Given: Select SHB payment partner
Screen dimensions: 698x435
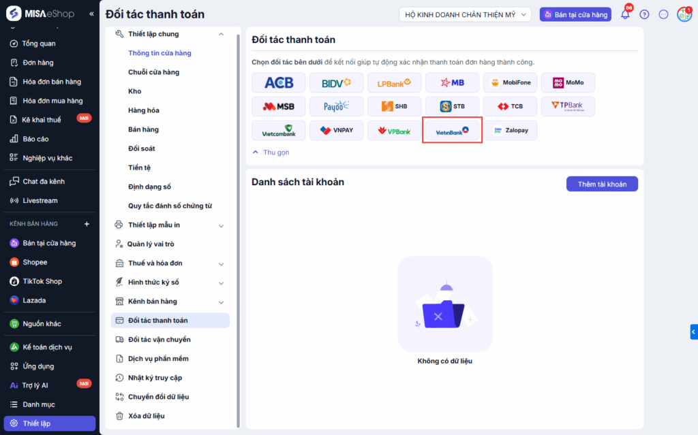Looking at the screenshot, I should [395, 106].
